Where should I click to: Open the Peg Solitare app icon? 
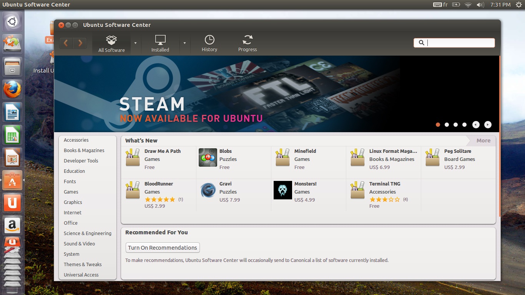point(432,157)
